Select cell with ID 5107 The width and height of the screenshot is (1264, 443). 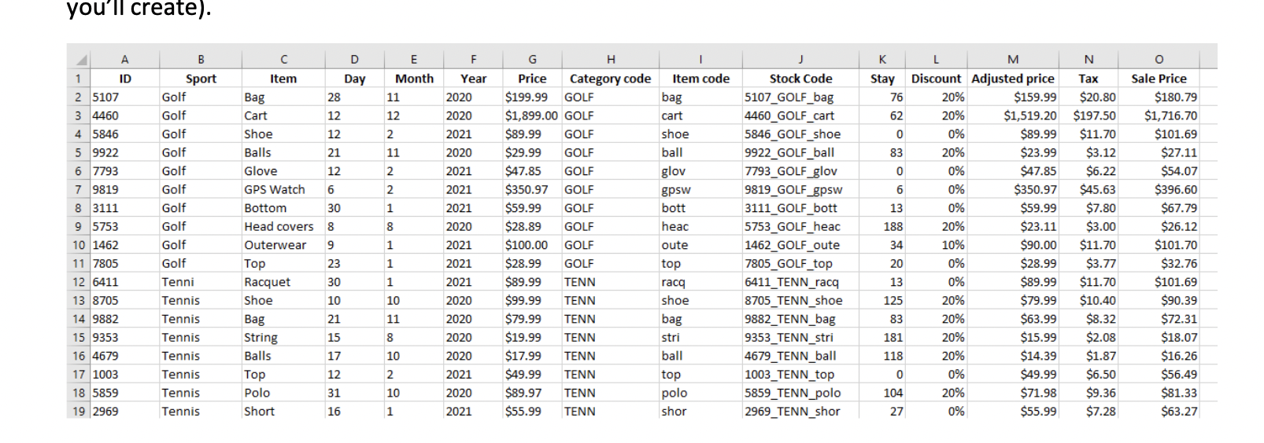[124, 97]
